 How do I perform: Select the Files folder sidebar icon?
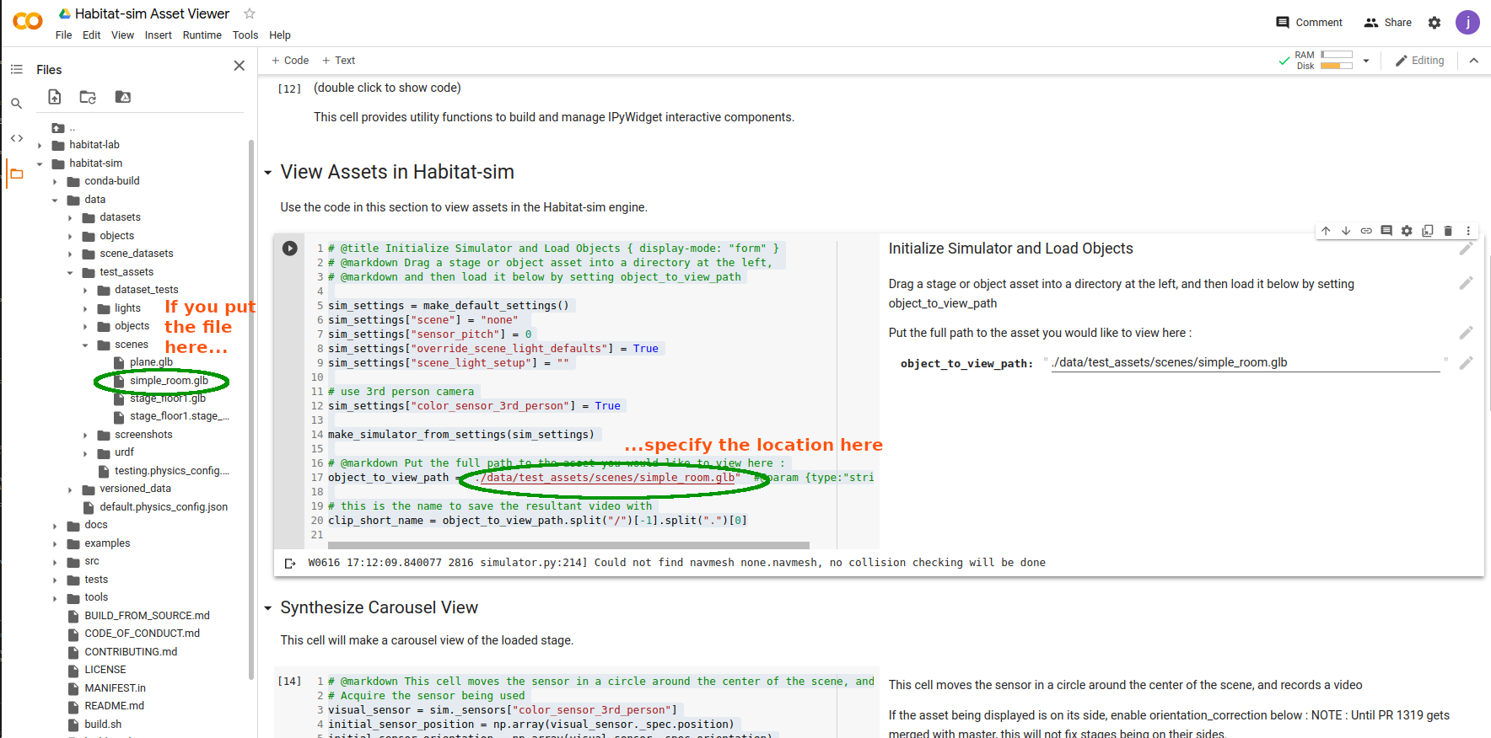pyautogui.click(x=16, y=174)
